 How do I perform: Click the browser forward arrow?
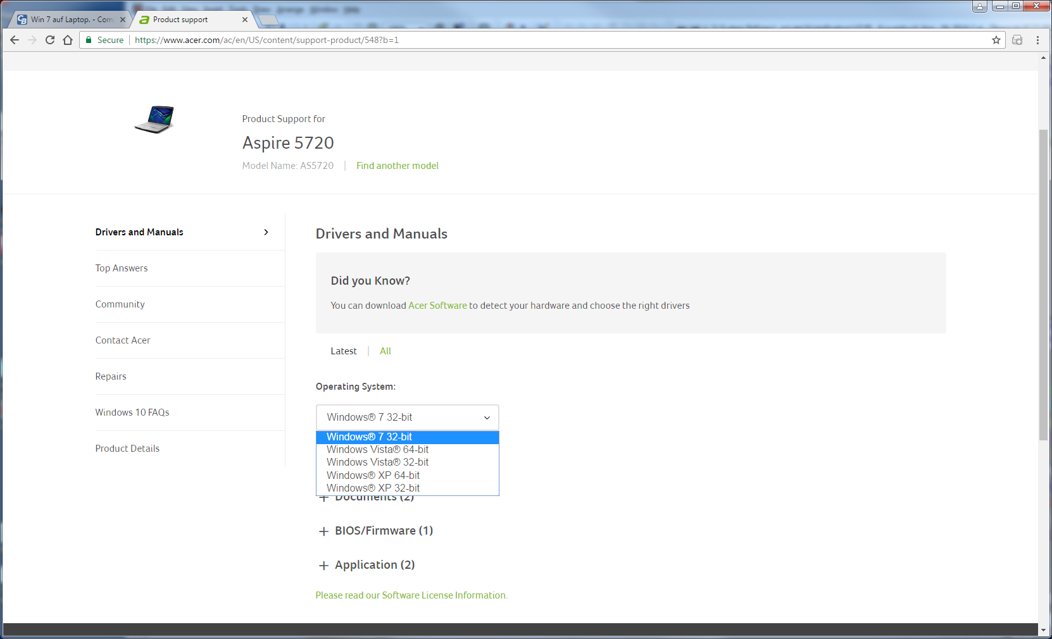(x=32, y=40)
